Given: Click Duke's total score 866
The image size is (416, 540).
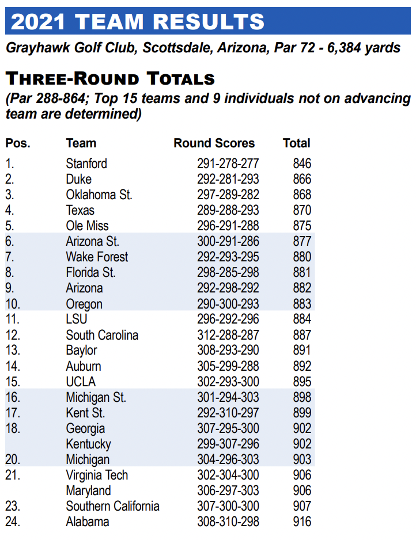Looking at the screenshot, I should 301,179.
